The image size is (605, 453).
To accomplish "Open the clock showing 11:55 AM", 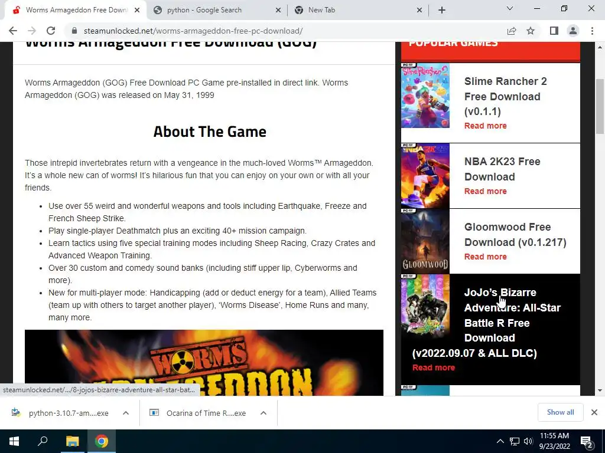I will click(x=554, y=441).
